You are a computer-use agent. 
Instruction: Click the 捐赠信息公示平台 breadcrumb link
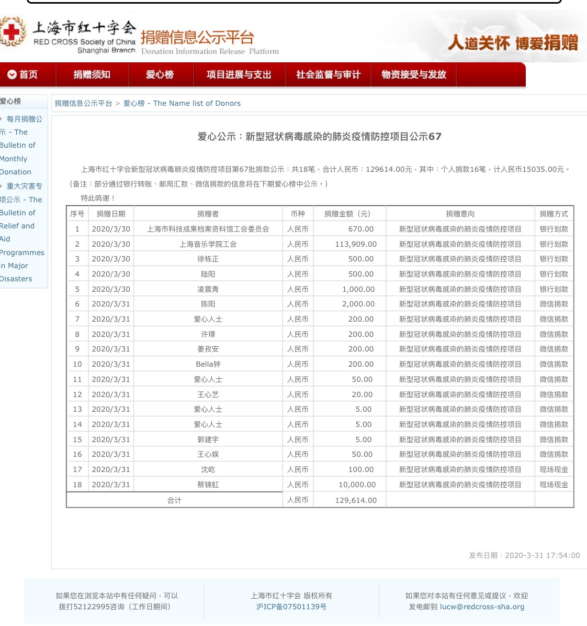(83, 104)
